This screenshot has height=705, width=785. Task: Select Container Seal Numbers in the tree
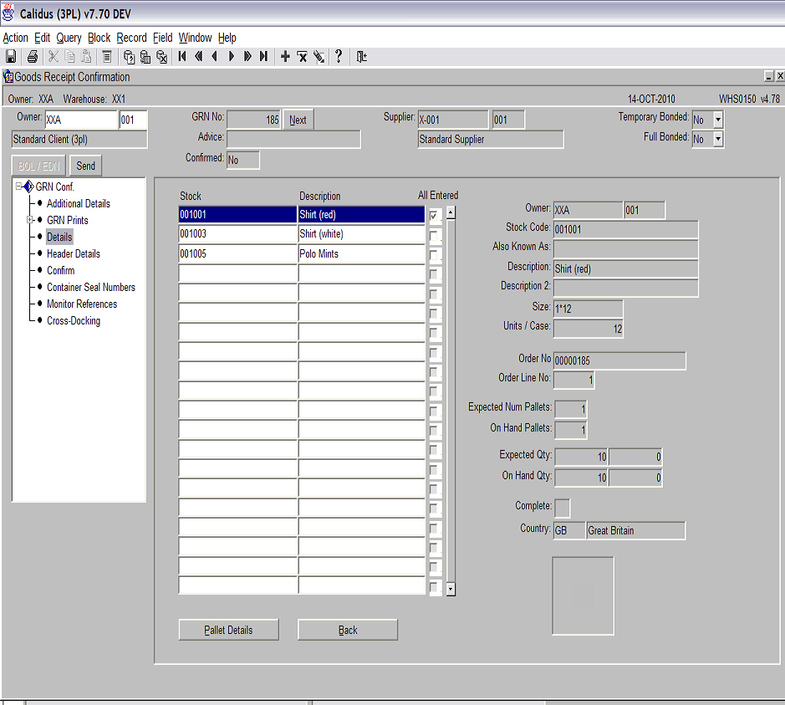coord(91,288)
